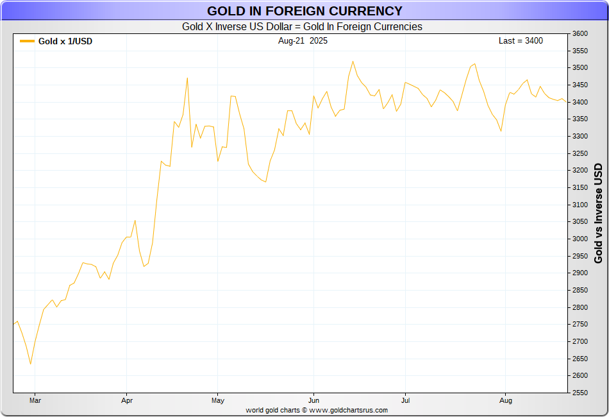Click the orange legend line swatch for Gold x 1/USD
609x417 pixels.
click(x=27, y=41)
